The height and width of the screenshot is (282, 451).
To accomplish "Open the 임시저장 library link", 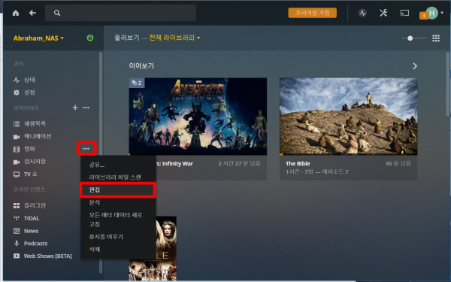I will point(35,162).
